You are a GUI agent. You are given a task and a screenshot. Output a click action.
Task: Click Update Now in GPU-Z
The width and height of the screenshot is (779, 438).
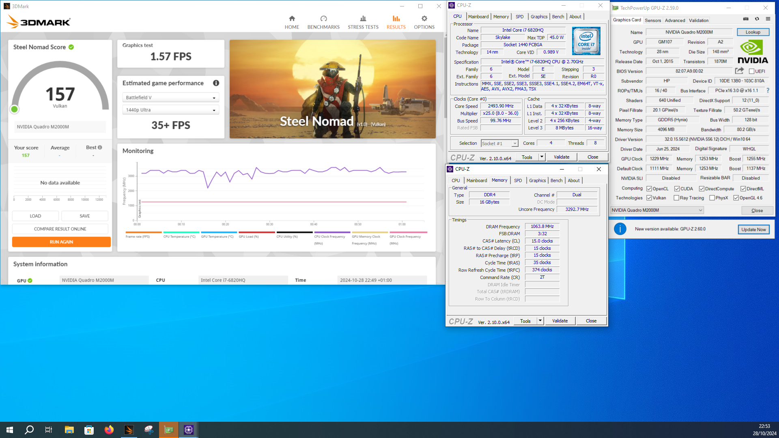point(753,230)
